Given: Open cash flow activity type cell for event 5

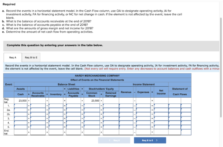Looking at the screenshot, I should coord(186,127).
